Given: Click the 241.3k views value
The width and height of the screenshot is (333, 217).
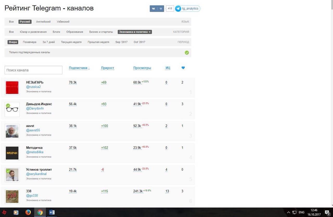Looking at the screenshot, I should [138, 191].
